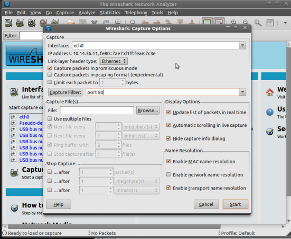Open the Interface dropdown arrow
Viewport: 291px width, 239px height.
(x=242, y=45)
